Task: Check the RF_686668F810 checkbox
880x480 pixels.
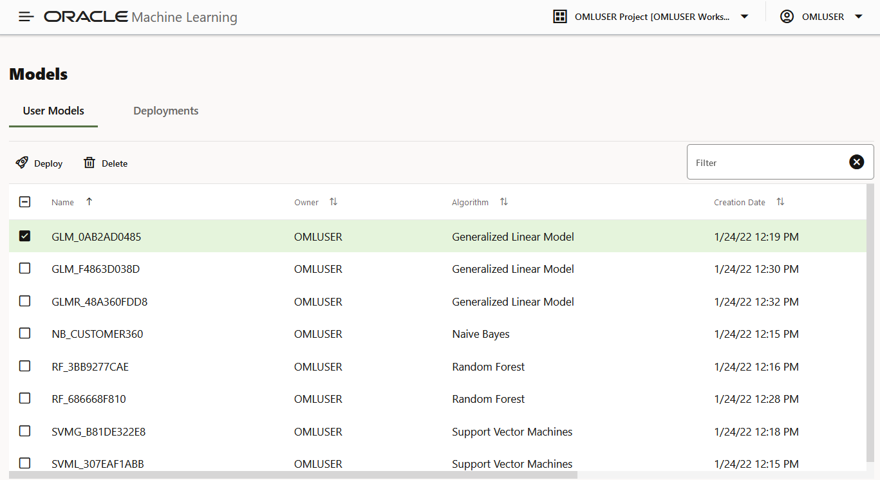Action: click(x=24, y=398)
